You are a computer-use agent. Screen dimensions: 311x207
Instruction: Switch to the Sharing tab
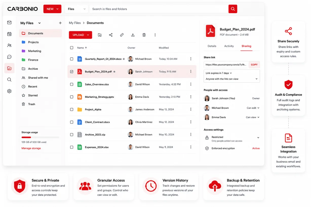pos(246,46)
